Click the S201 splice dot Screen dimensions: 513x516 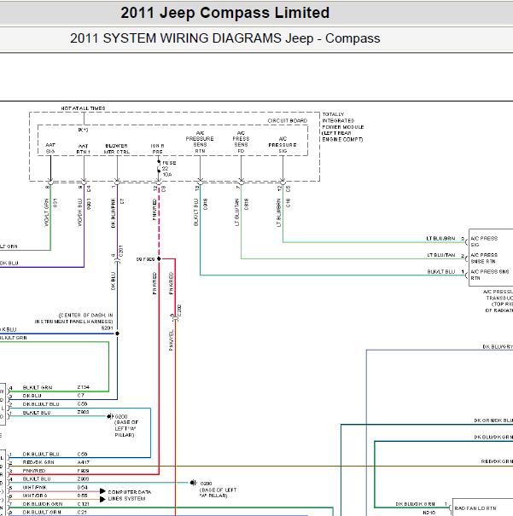[117, 333]
